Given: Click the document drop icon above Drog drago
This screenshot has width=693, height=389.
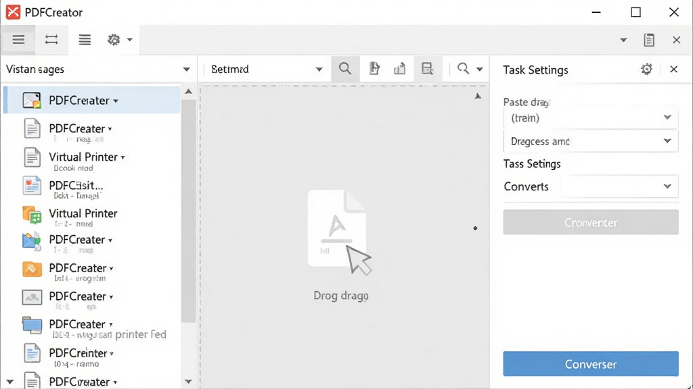Looking at the screenshot, I should tap(340, 232).
